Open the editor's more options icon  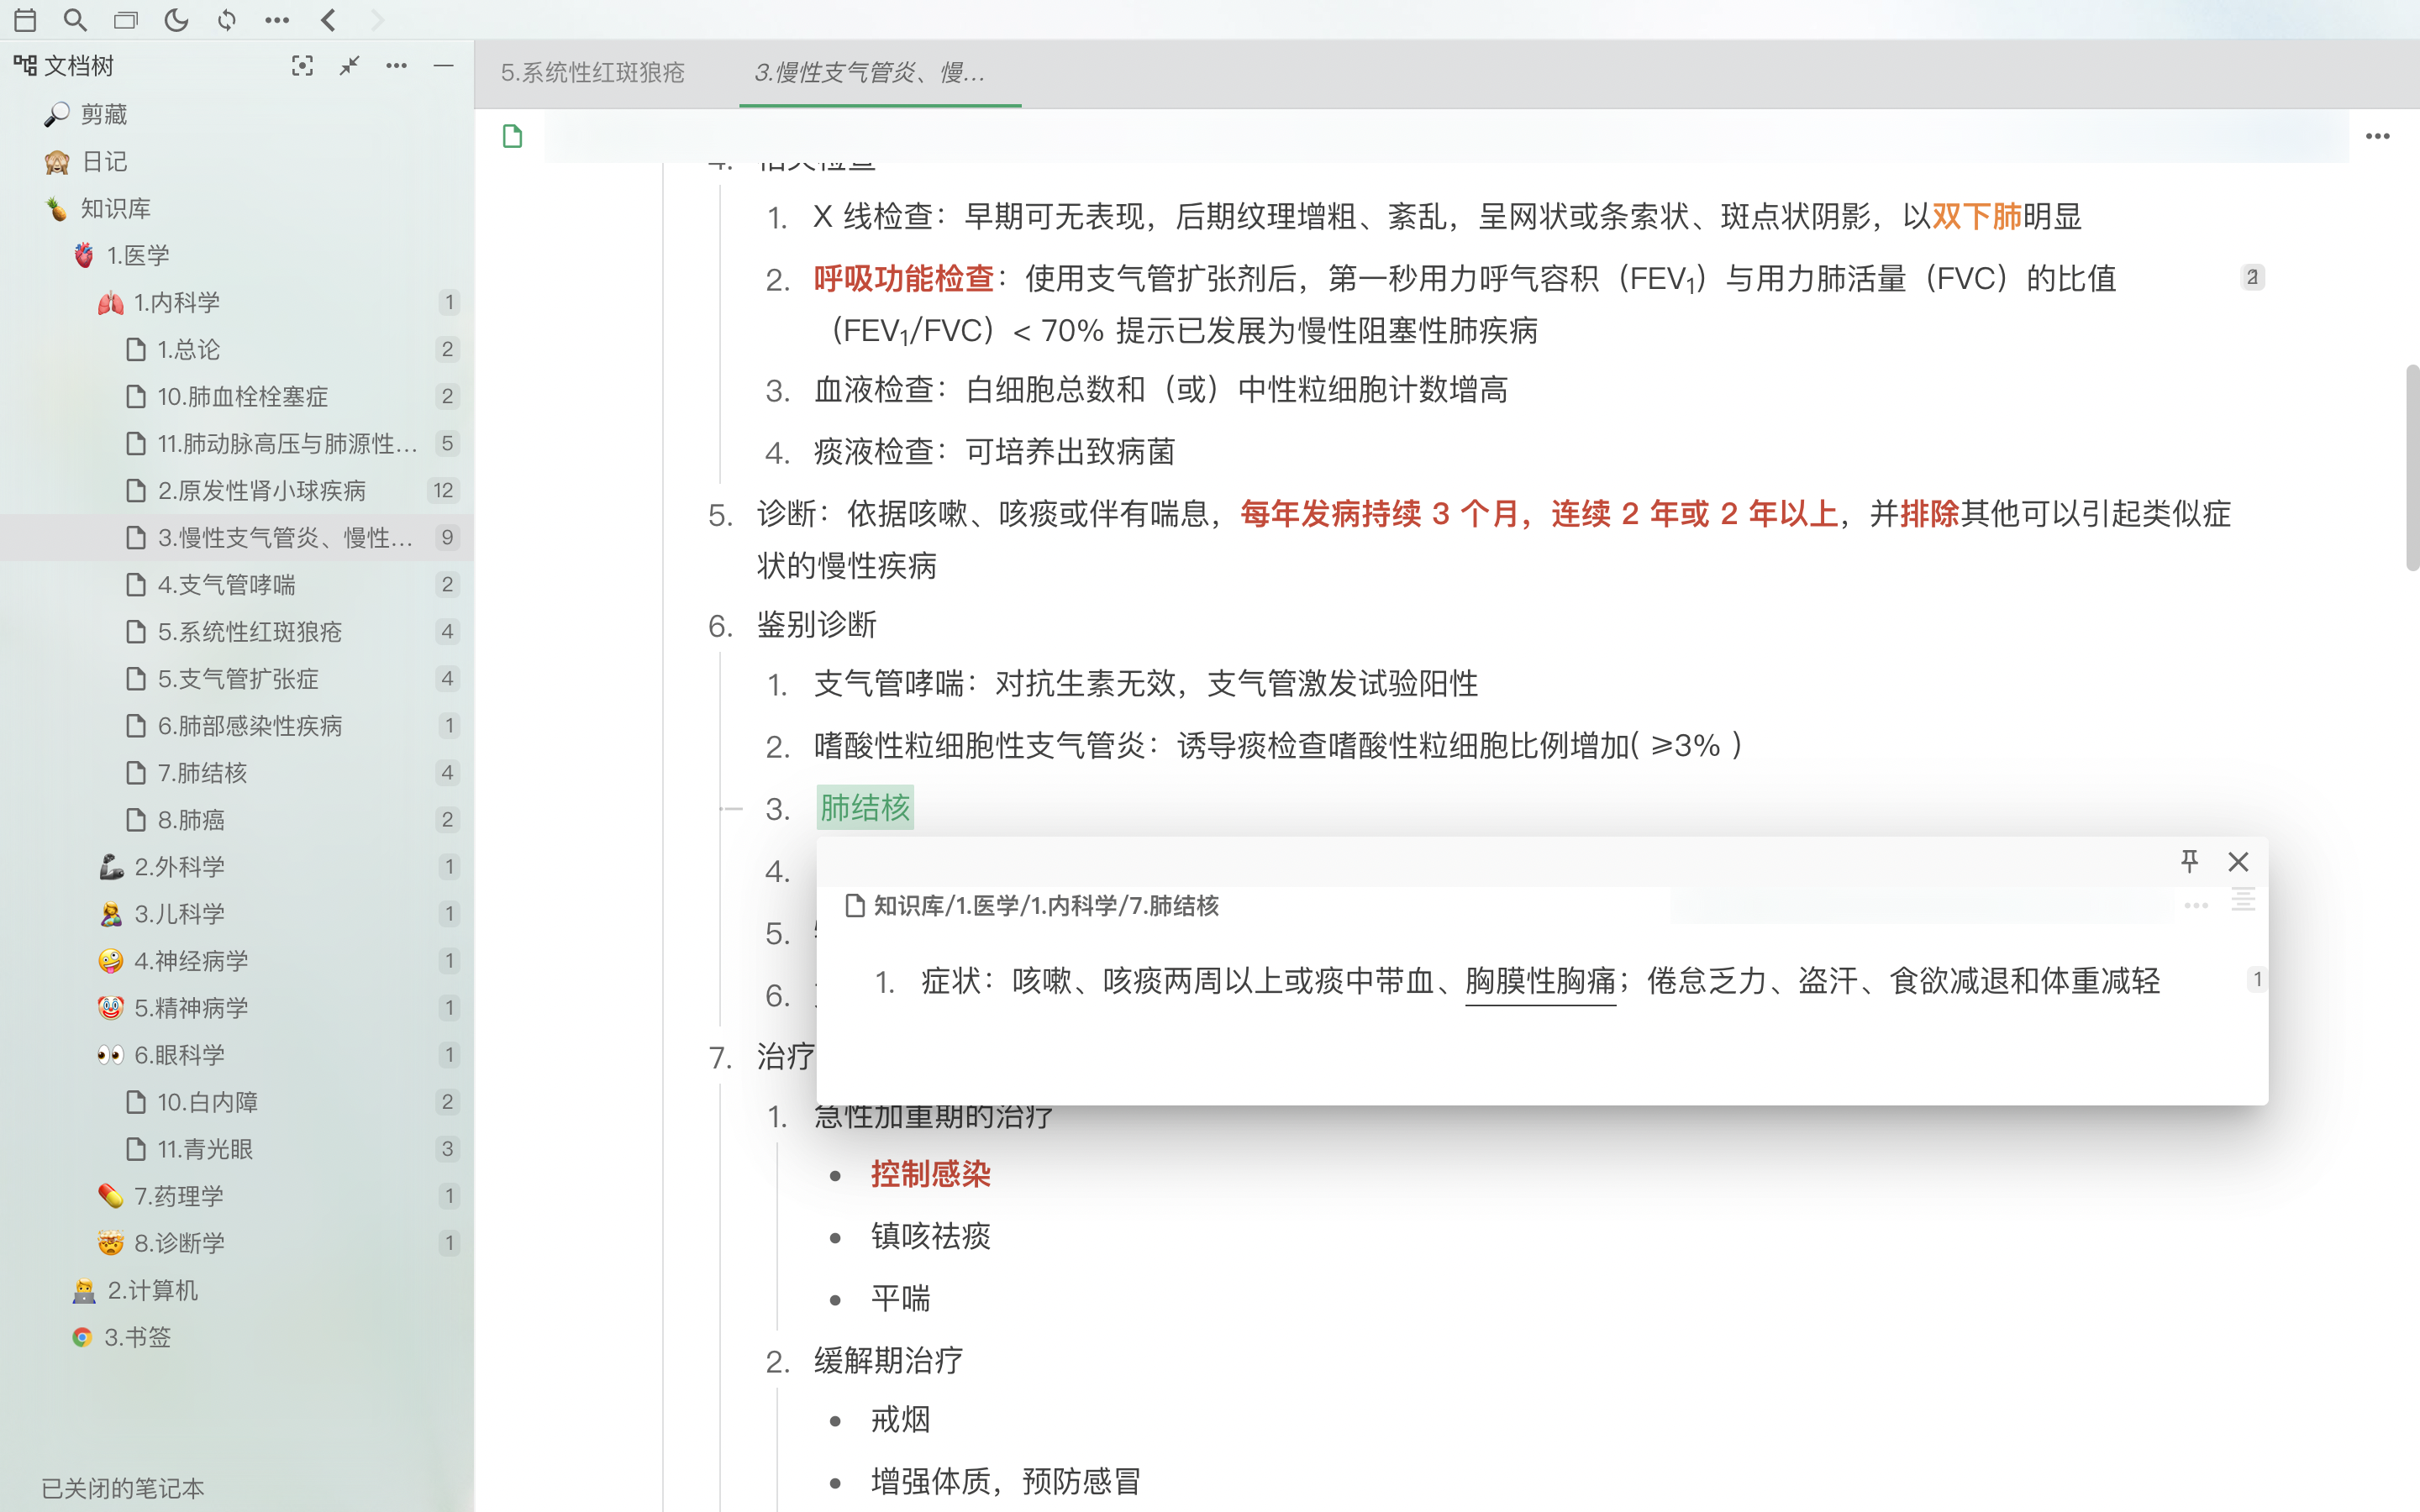(2378, 135)
